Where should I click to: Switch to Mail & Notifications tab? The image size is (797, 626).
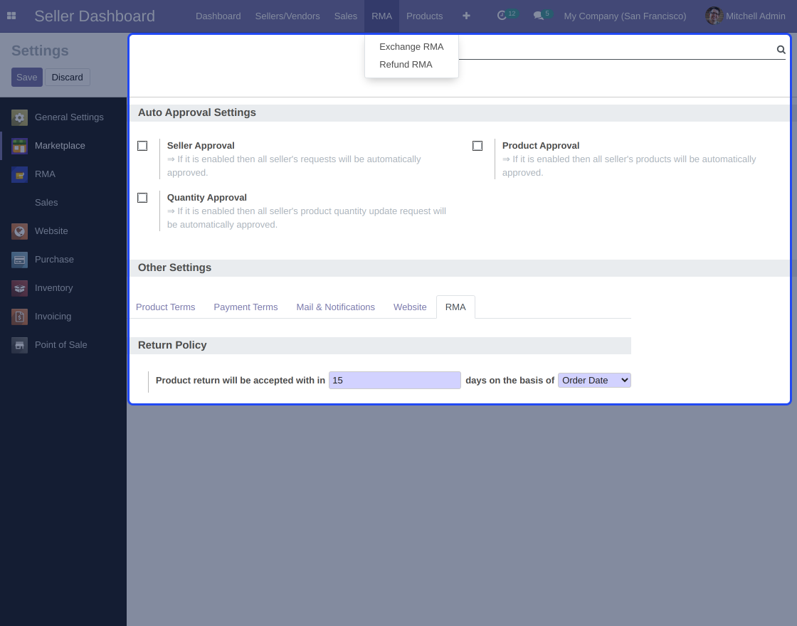point(335,307)
